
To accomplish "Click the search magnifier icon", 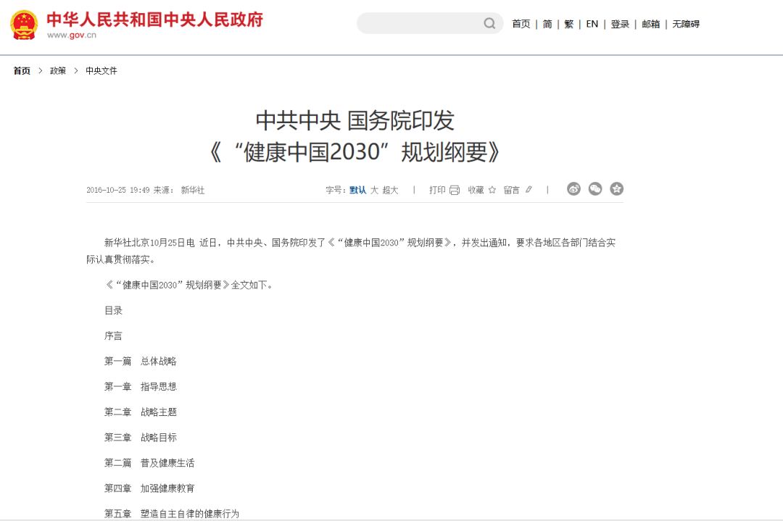I will 489,23.
